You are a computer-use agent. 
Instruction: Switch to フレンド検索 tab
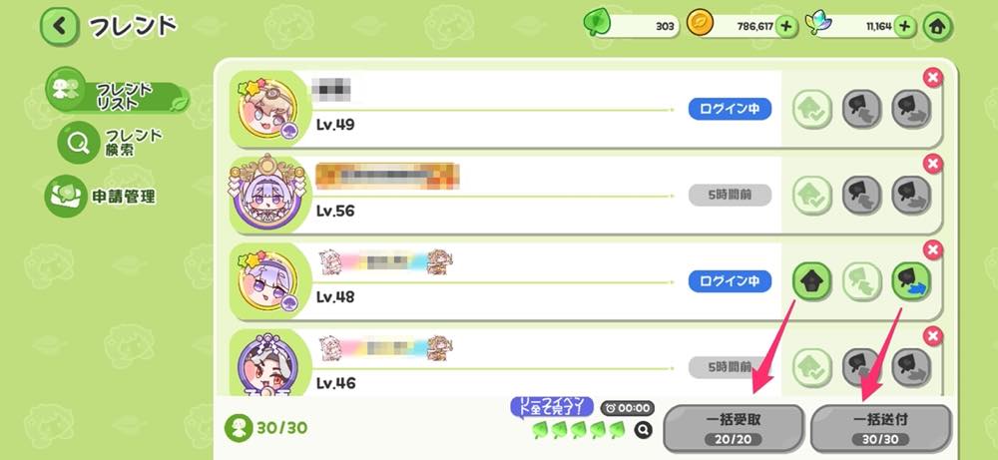112,143
